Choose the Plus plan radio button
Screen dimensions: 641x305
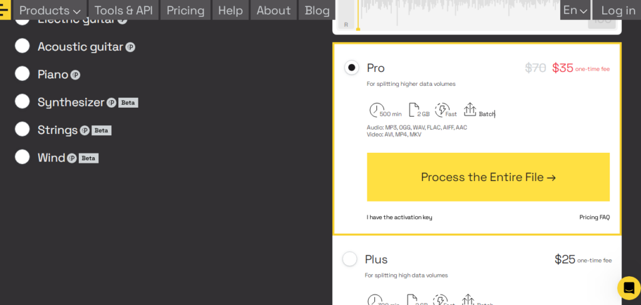click(x=350, y=259)
